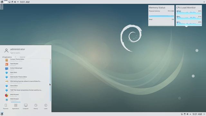Expand hidden tray icons in the bottom panel
Image resolution: width=206 pixels, height=116 pixels.
(190, 114)
